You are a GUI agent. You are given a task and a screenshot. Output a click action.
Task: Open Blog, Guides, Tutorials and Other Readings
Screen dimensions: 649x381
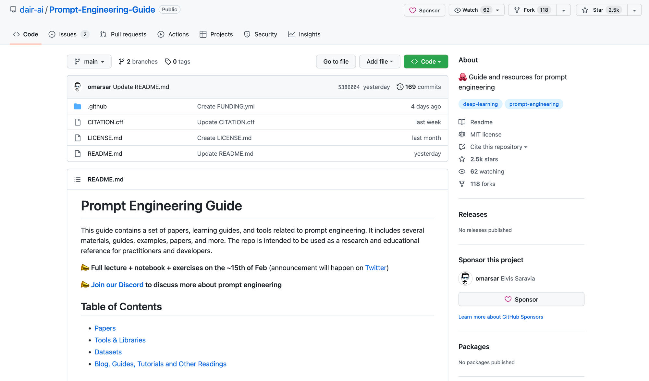(x=160, y=364)
